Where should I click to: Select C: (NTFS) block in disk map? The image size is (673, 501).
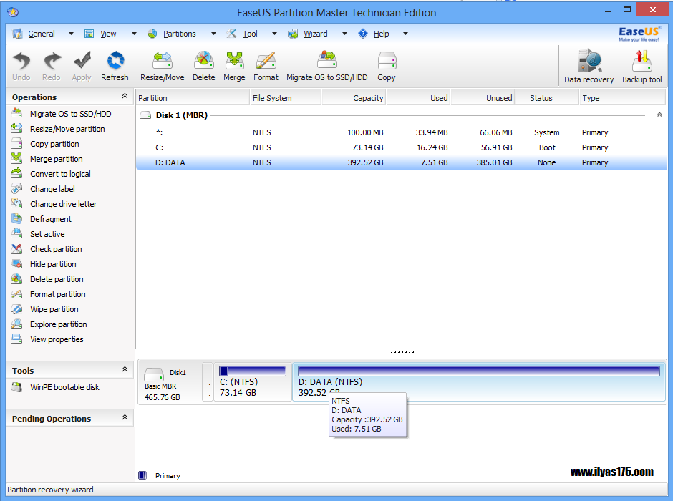(x=252, y=382)
